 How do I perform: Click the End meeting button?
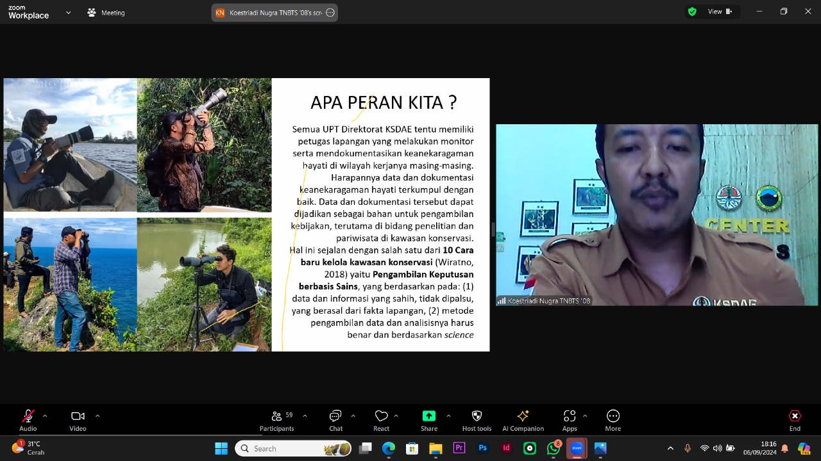[x=795, y=420]
